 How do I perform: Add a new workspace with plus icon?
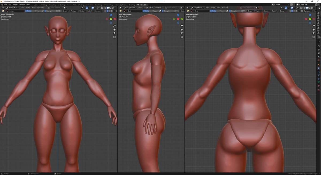[x=149, y=5]
